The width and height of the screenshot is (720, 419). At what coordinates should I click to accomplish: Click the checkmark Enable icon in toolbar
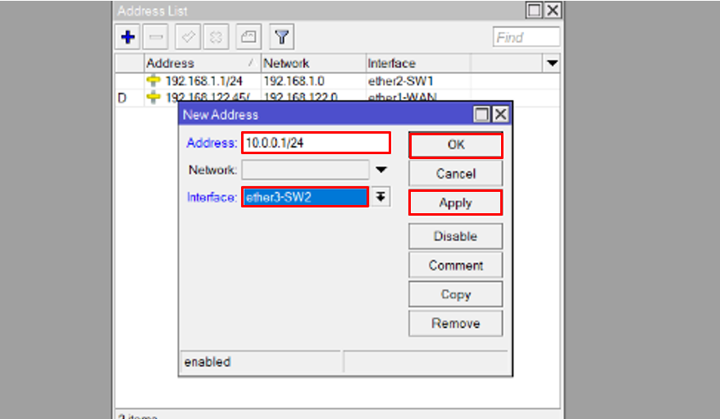click(x=186, y=37)
